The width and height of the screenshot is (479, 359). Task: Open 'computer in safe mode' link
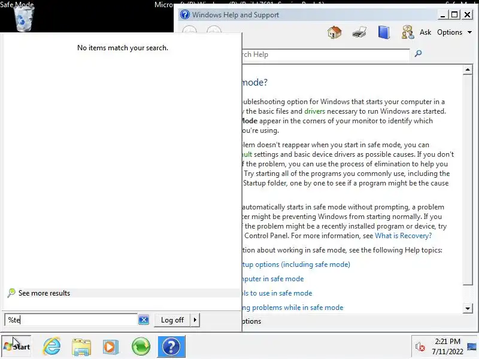click(273, 279)
